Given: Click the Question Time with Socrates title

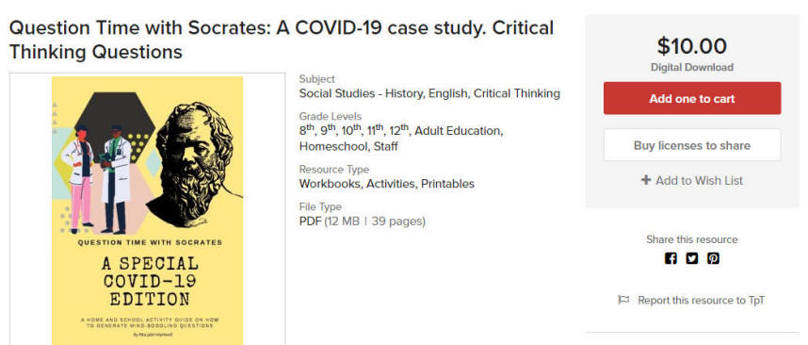Looking at the screenshot, I should pos(282,40).
